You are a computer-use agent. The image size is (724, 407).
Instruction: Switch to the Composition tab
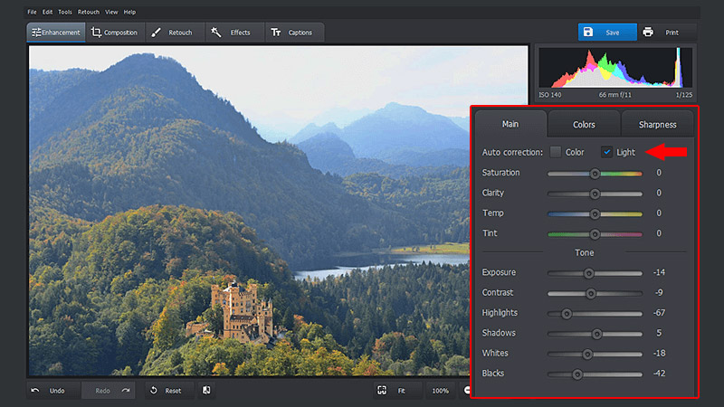(115, 33)
